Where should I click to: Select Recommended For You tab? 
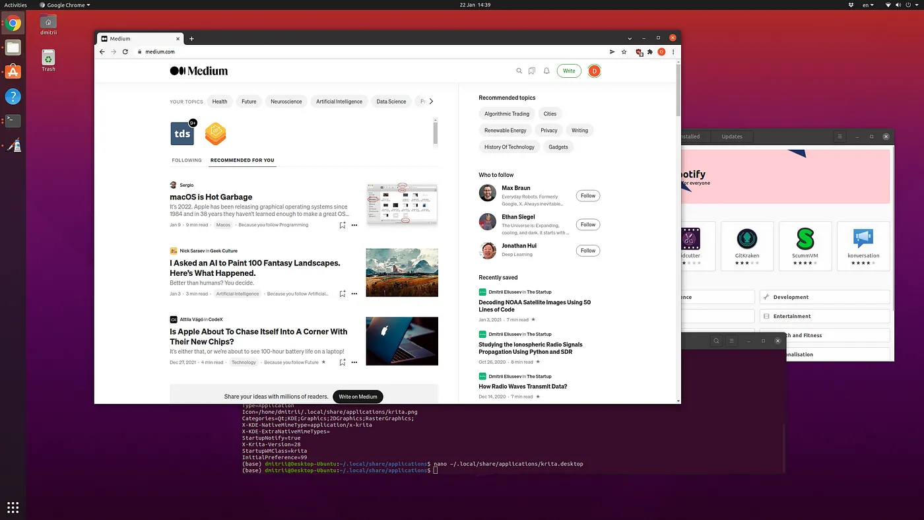242,160
